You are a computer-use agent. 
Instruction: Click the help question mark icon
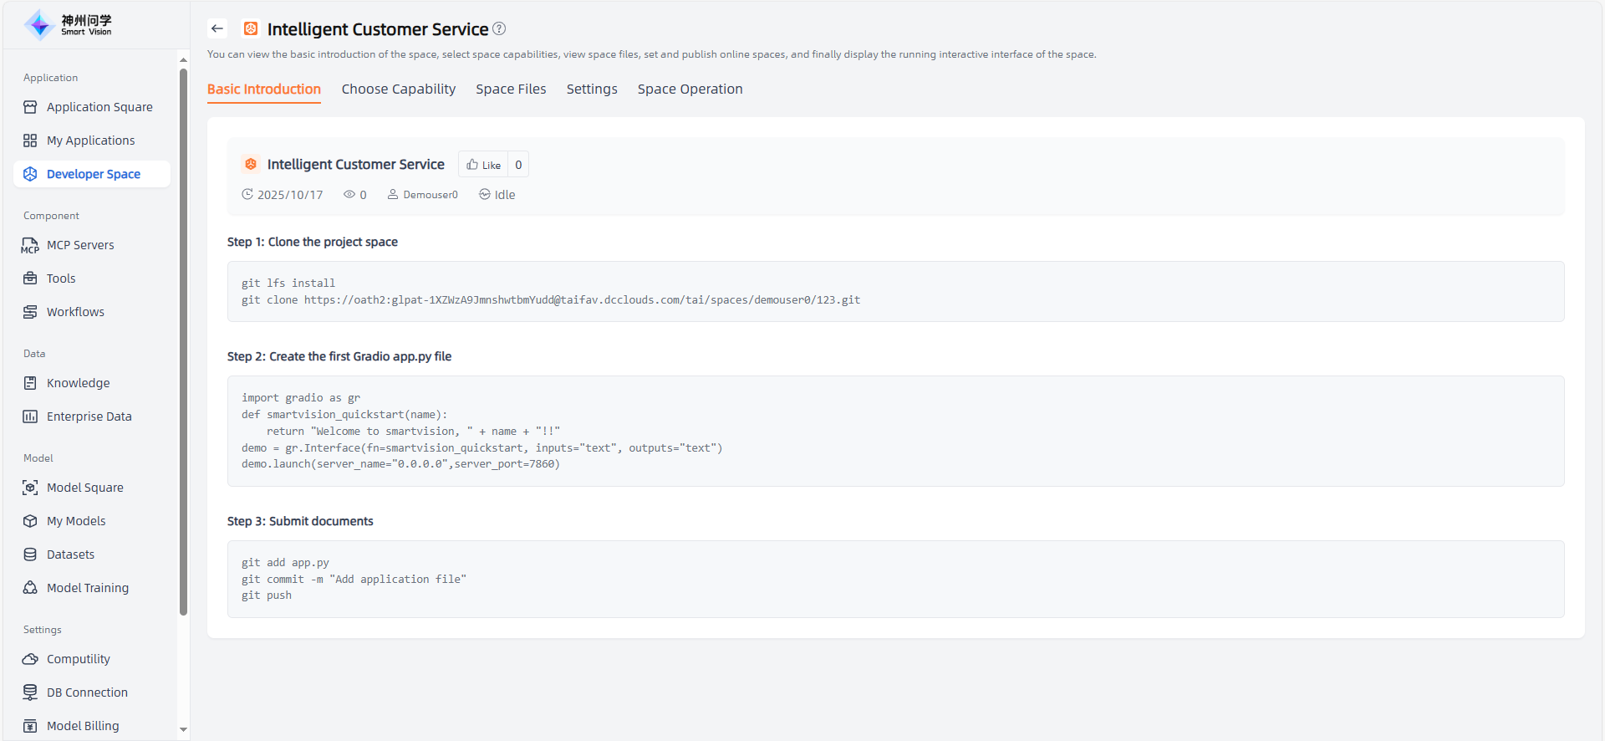[499, 28]
